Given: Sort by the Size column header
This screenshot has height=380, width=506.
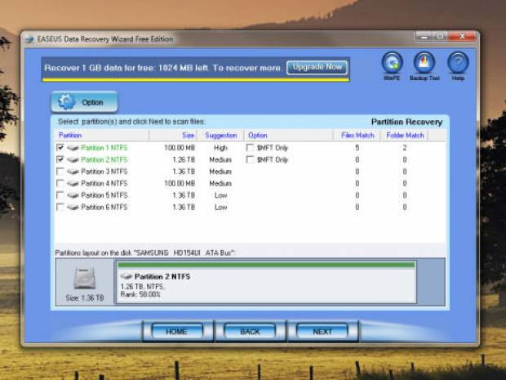Looking at the screenshot, I should pos(173,135).
